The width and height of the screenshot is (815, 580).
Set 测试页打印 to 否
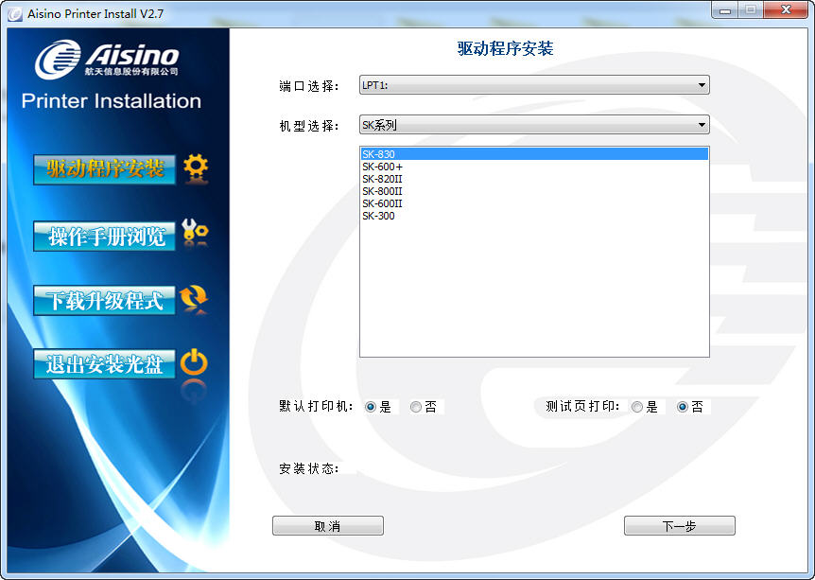click(x=683, y=407)
